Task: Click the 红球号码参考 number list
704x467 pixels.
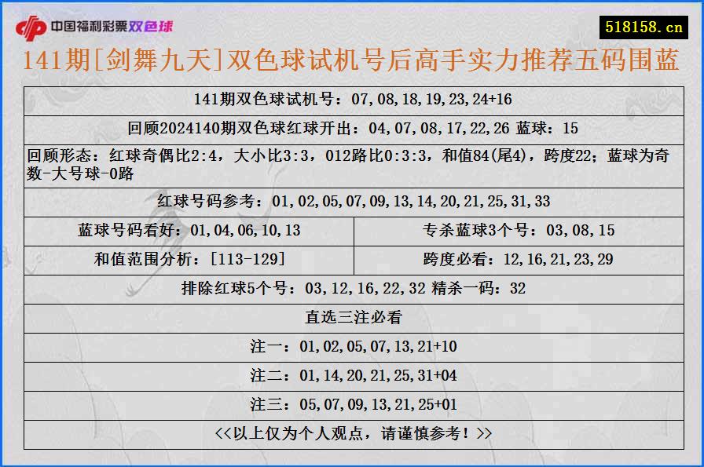Action: (352, 201)
